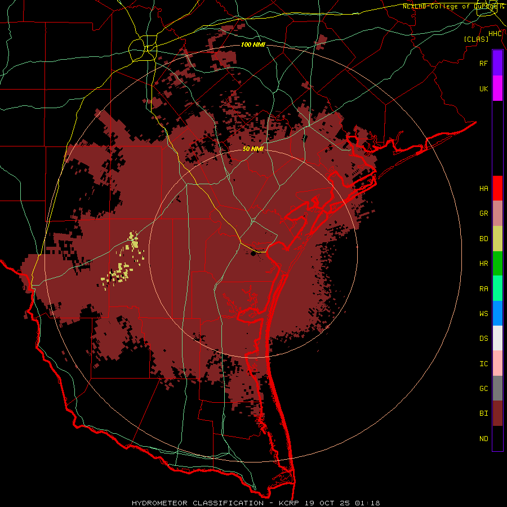This screenshot has height=507, width=507.
Task: Click the HR legend label
Action: tap(483, 264)
